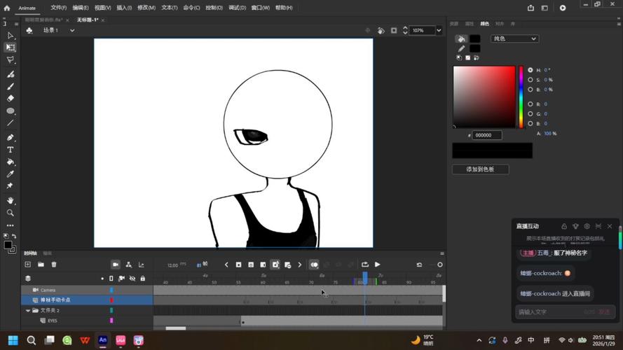The height and width of the screenshot is (350, 623).
Task: Click the new layer icon in timeline
Action: [28, 265]
